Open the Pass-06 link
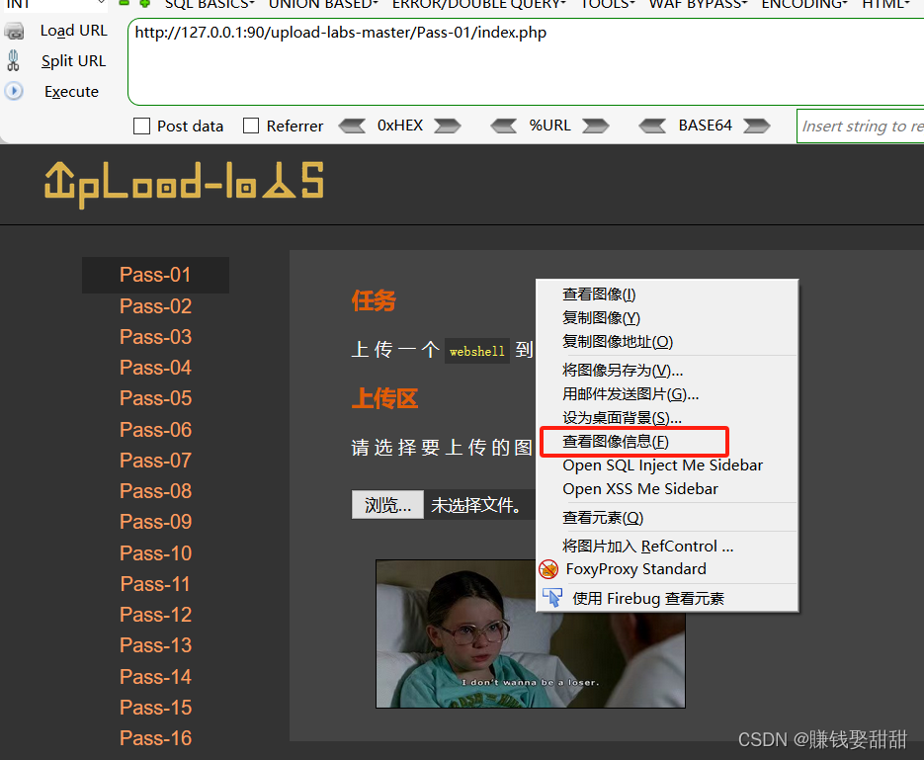Screen dimensions: 924x760 pyautogui.click(x=155, y=430)
